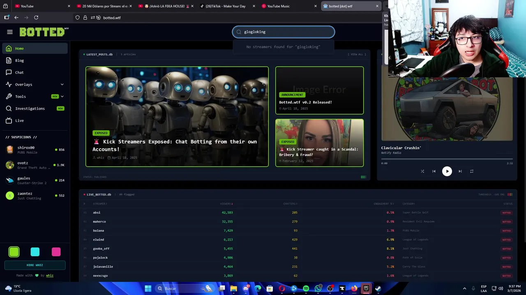Open the browser tab list icon

click(5, 6)
